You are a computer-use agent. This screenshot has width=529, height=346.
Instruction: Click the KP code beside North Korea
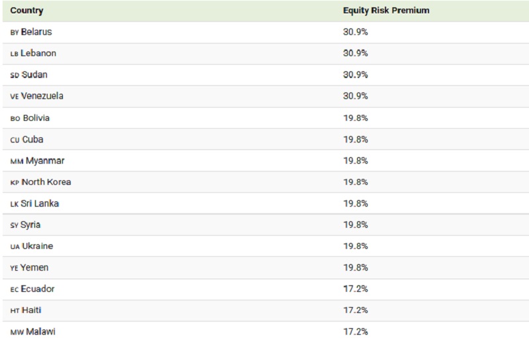(x=15, y=183)
